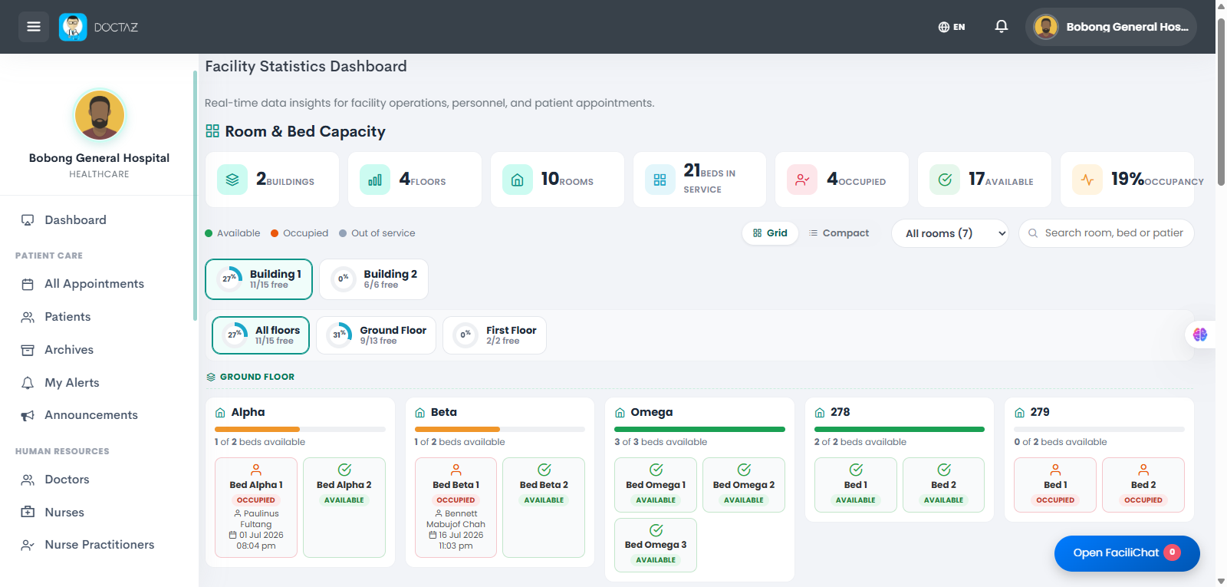
Task: Click the Nurses medical kit icon
Action: click(28, 512)
